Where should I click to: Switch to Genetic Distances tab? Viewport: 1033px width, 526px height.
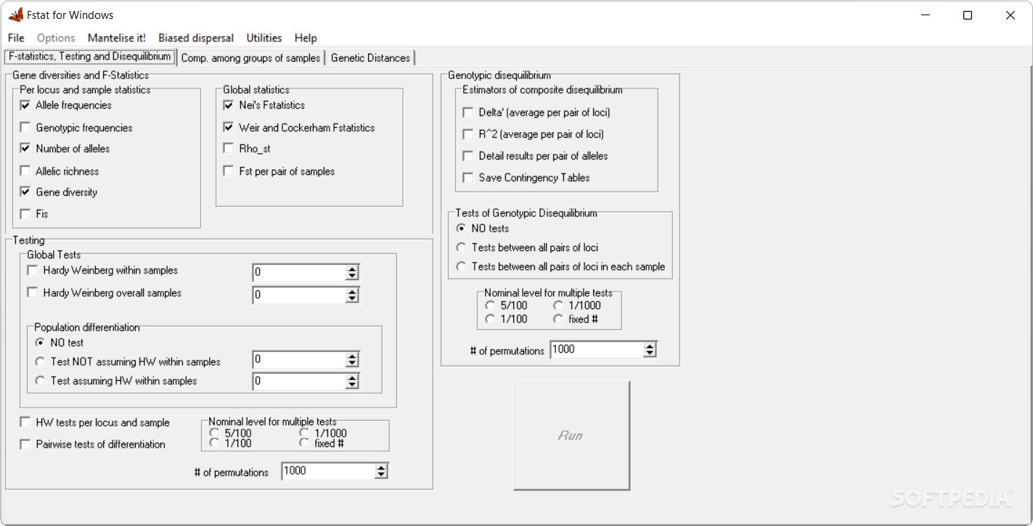(x=370, y=58)
